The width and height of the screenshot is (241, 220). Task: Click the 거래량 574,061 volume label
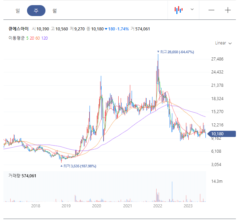pos(22,176)
